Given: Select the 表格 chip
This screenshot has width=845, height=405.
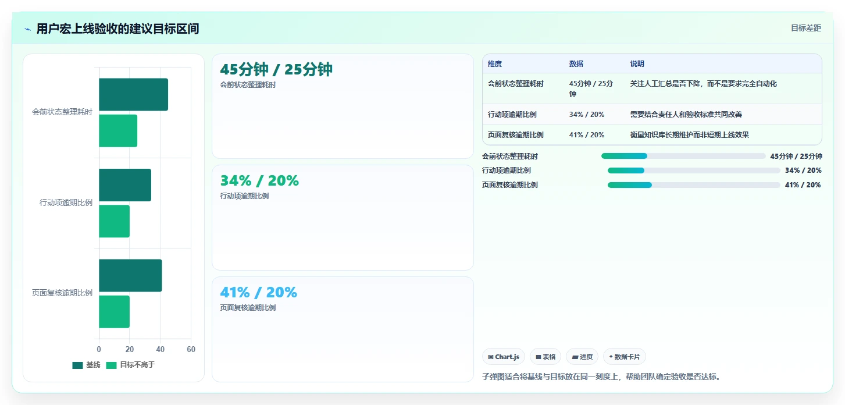Looking at the screenshot, I should 545,357.
